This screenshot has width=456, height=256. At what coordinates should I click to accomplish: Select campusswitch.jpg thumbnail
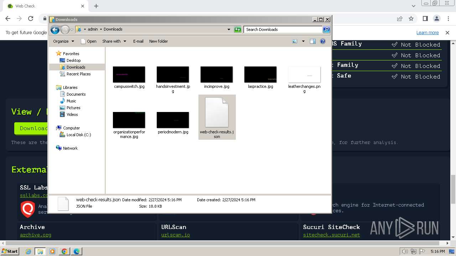tap(129, 75)
